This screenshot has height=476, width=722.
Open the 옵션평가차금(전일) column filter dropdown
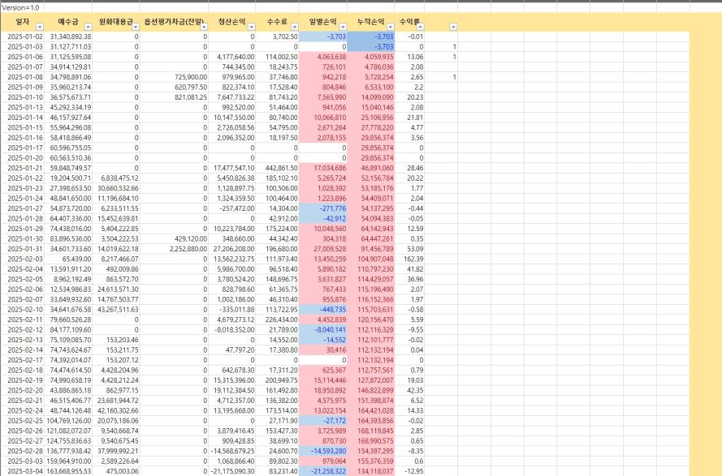(x=204, y=27)
